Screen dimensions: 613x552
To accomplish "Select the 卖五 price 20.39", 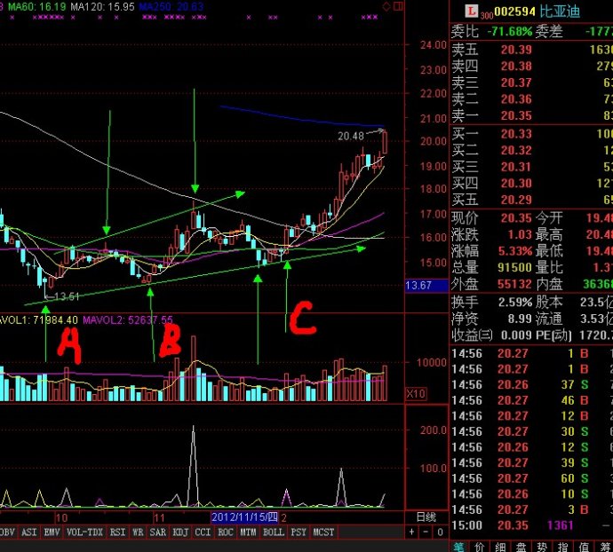I will 516,50.
